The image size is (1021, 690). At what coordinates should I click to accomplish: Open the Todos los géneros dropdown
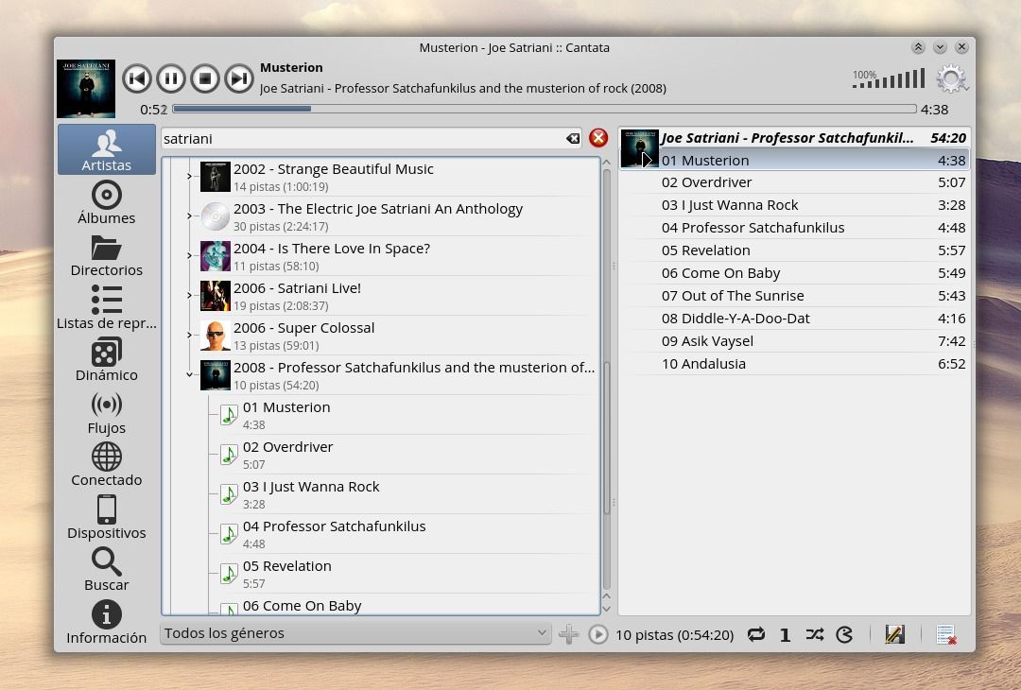355,633
